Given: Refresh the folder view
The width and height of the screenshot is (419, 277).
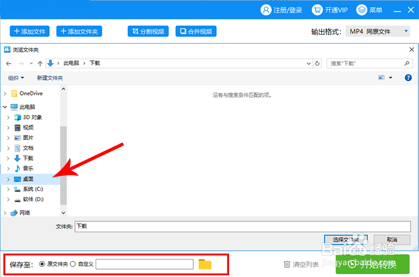Looking at the screenshot, I should [317, 64].
